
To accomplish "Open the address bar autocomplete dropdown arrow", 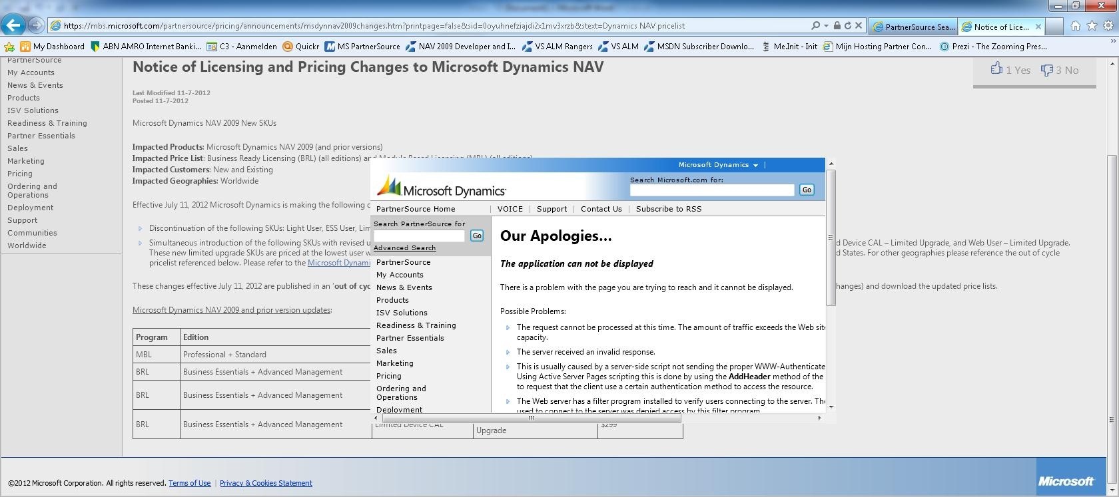I will [826, 26].
